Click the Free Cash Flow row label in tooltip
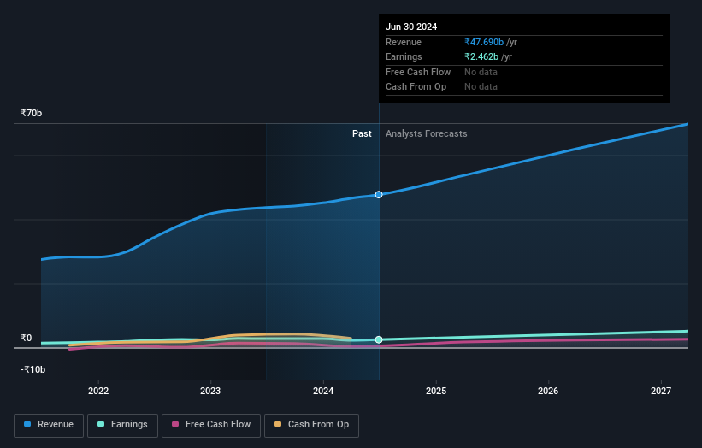Image resolution: width=702 pixels, height=448 pixels. [x=418, y=72]
